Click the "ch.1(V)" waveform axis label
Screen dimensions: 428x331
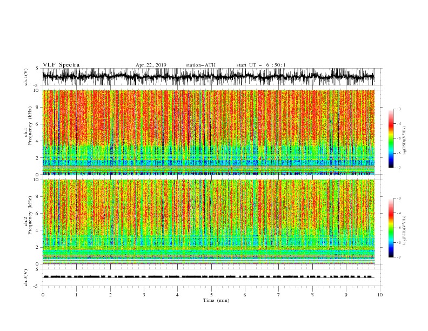pyautogui.click(x=26, y=77)
